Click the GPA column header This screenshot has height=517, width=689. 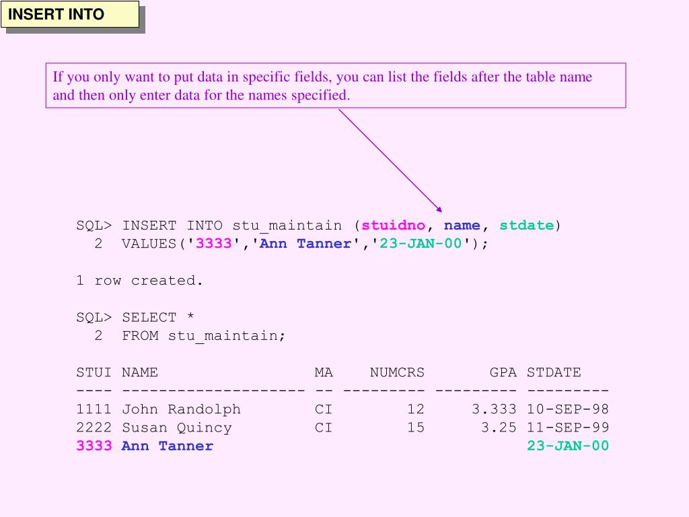[x=503, y=372]
